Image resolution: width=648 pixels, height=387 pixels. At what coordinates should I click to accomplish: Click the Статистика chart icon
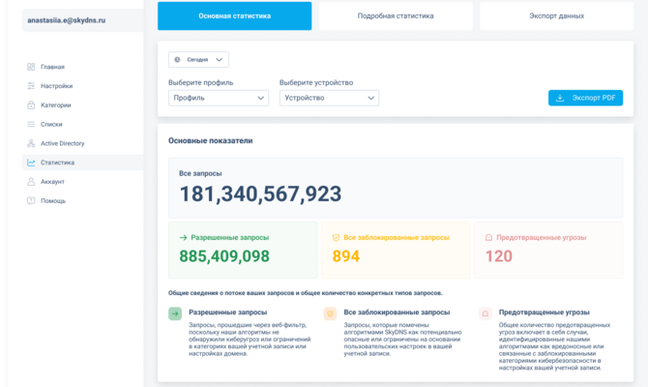(31, 163)
